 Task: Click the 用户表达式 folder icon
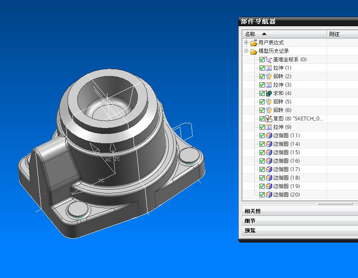click(x=254, y=43)
